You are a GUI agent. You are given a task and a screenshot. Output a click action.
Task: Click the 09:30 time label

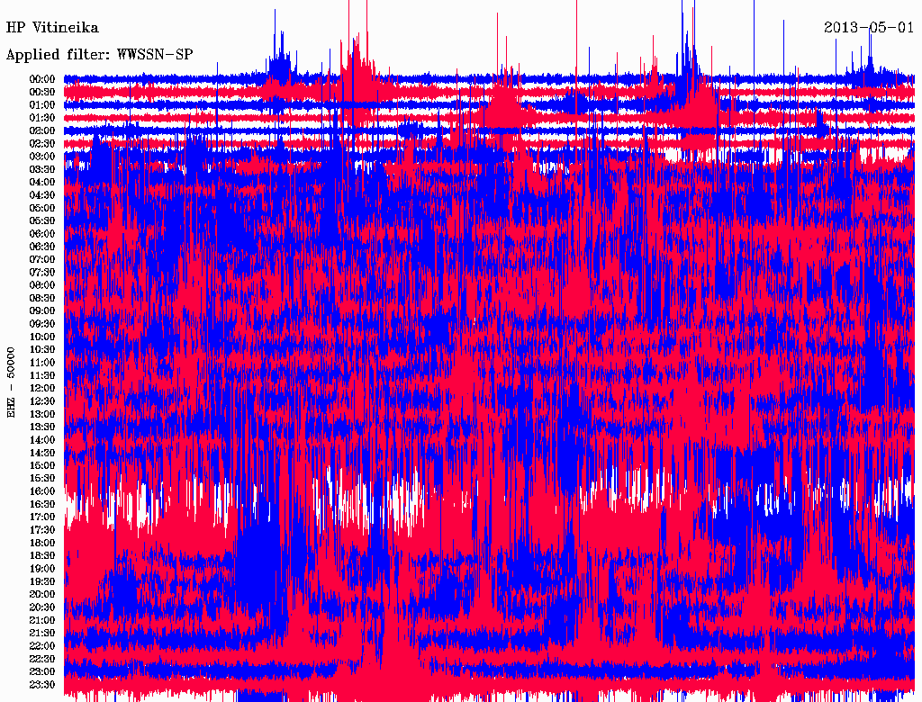[42, 324]
